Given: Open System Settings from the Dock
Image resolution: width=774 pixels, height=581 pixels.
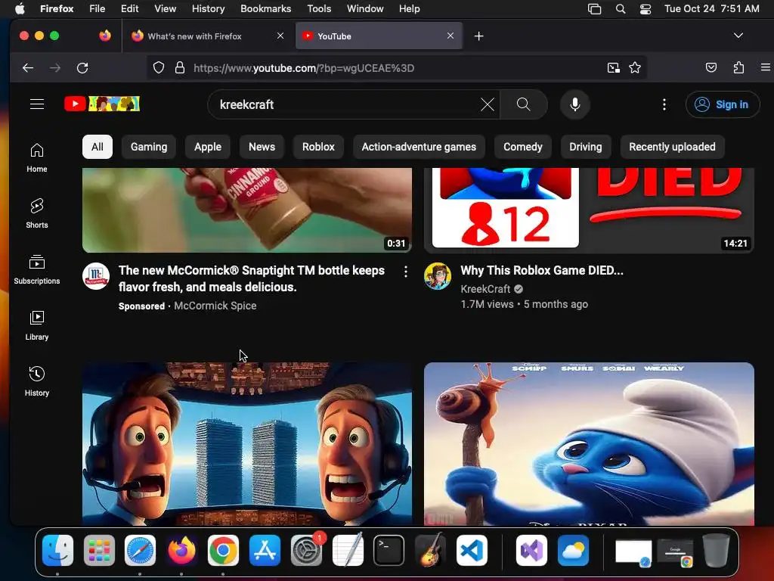Looking at the screenshot, I should point(307,551).
